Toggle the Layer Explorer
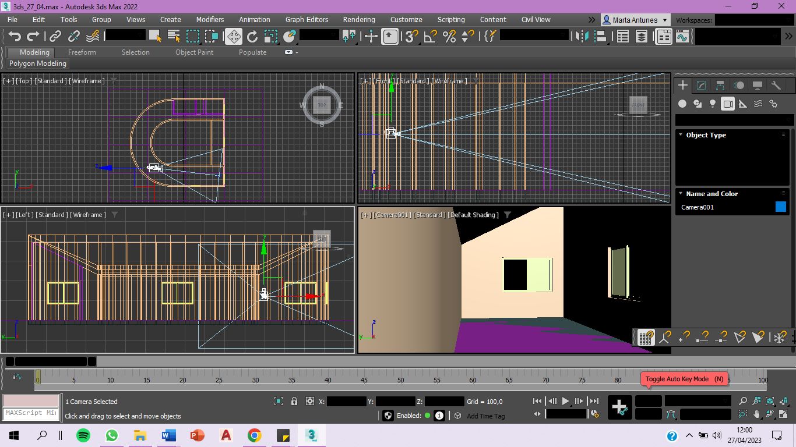The image size is (796, 447). click(642, 37)
